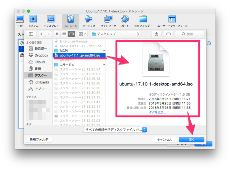Screen dimensions: 230x170
Task: Click the green zoom window button
Action: (28, 11)
